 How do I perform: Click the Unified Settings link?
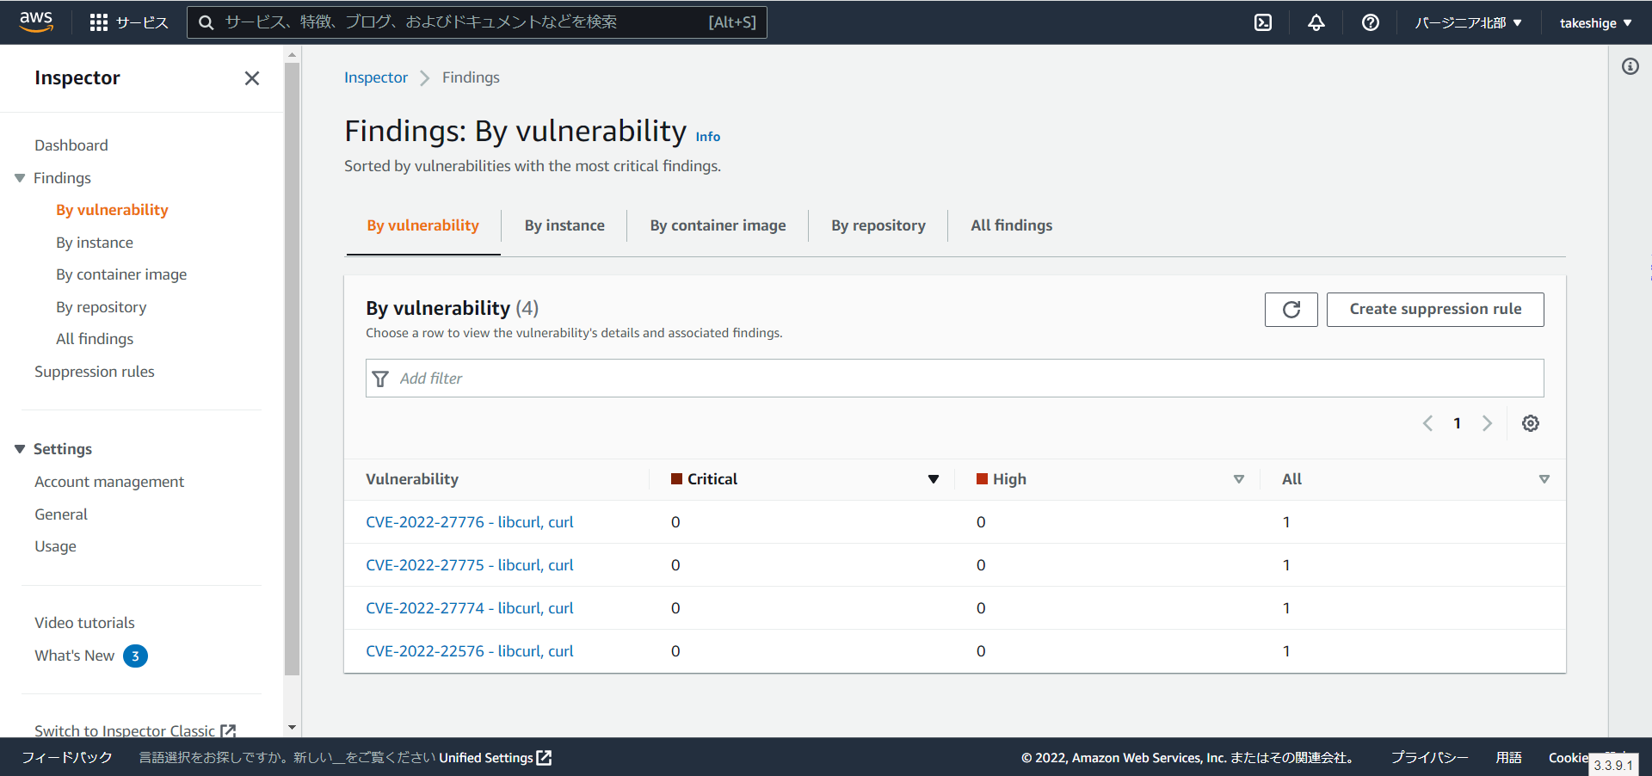pos(486,758)
